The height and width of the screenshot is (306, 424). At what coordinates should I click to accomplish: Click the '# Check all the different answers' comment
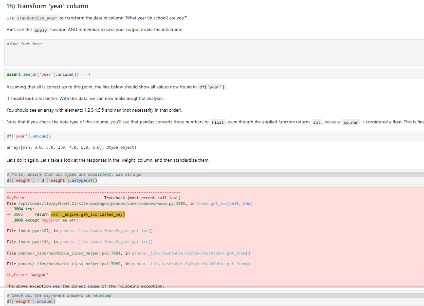(59, 295)
